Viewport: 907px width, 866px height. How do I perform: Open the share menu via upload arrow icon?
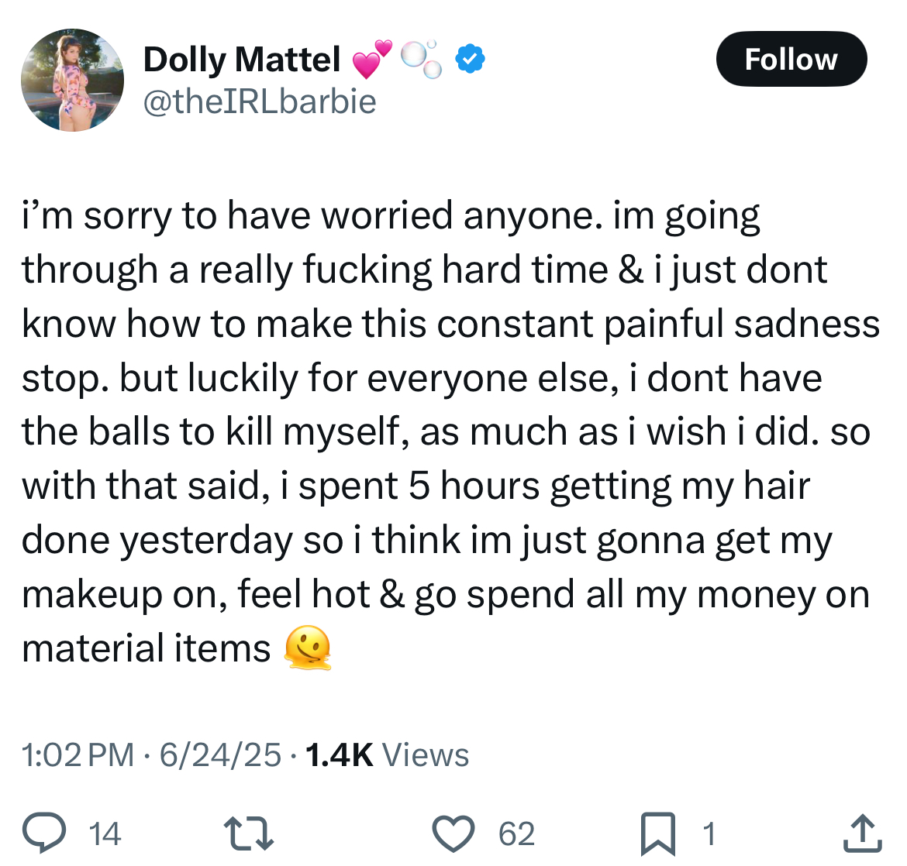pos(863,833)
